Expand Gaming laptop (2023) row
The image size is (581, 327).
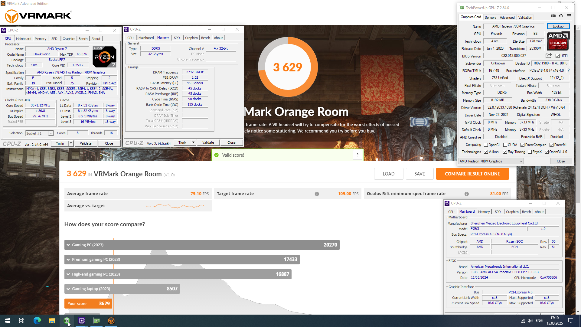pos(122,289)
